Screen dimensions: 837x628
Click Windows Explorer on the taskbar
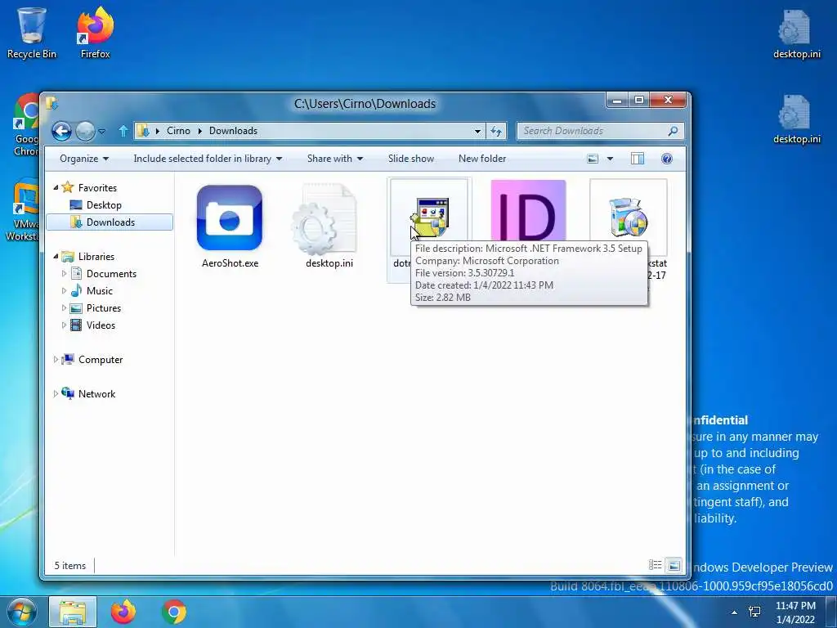tap(73, 612)
